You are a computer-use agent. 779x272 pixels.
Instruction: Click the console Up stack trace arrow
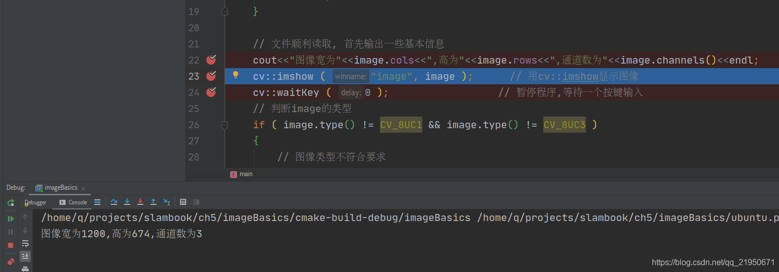coord(25,217)
